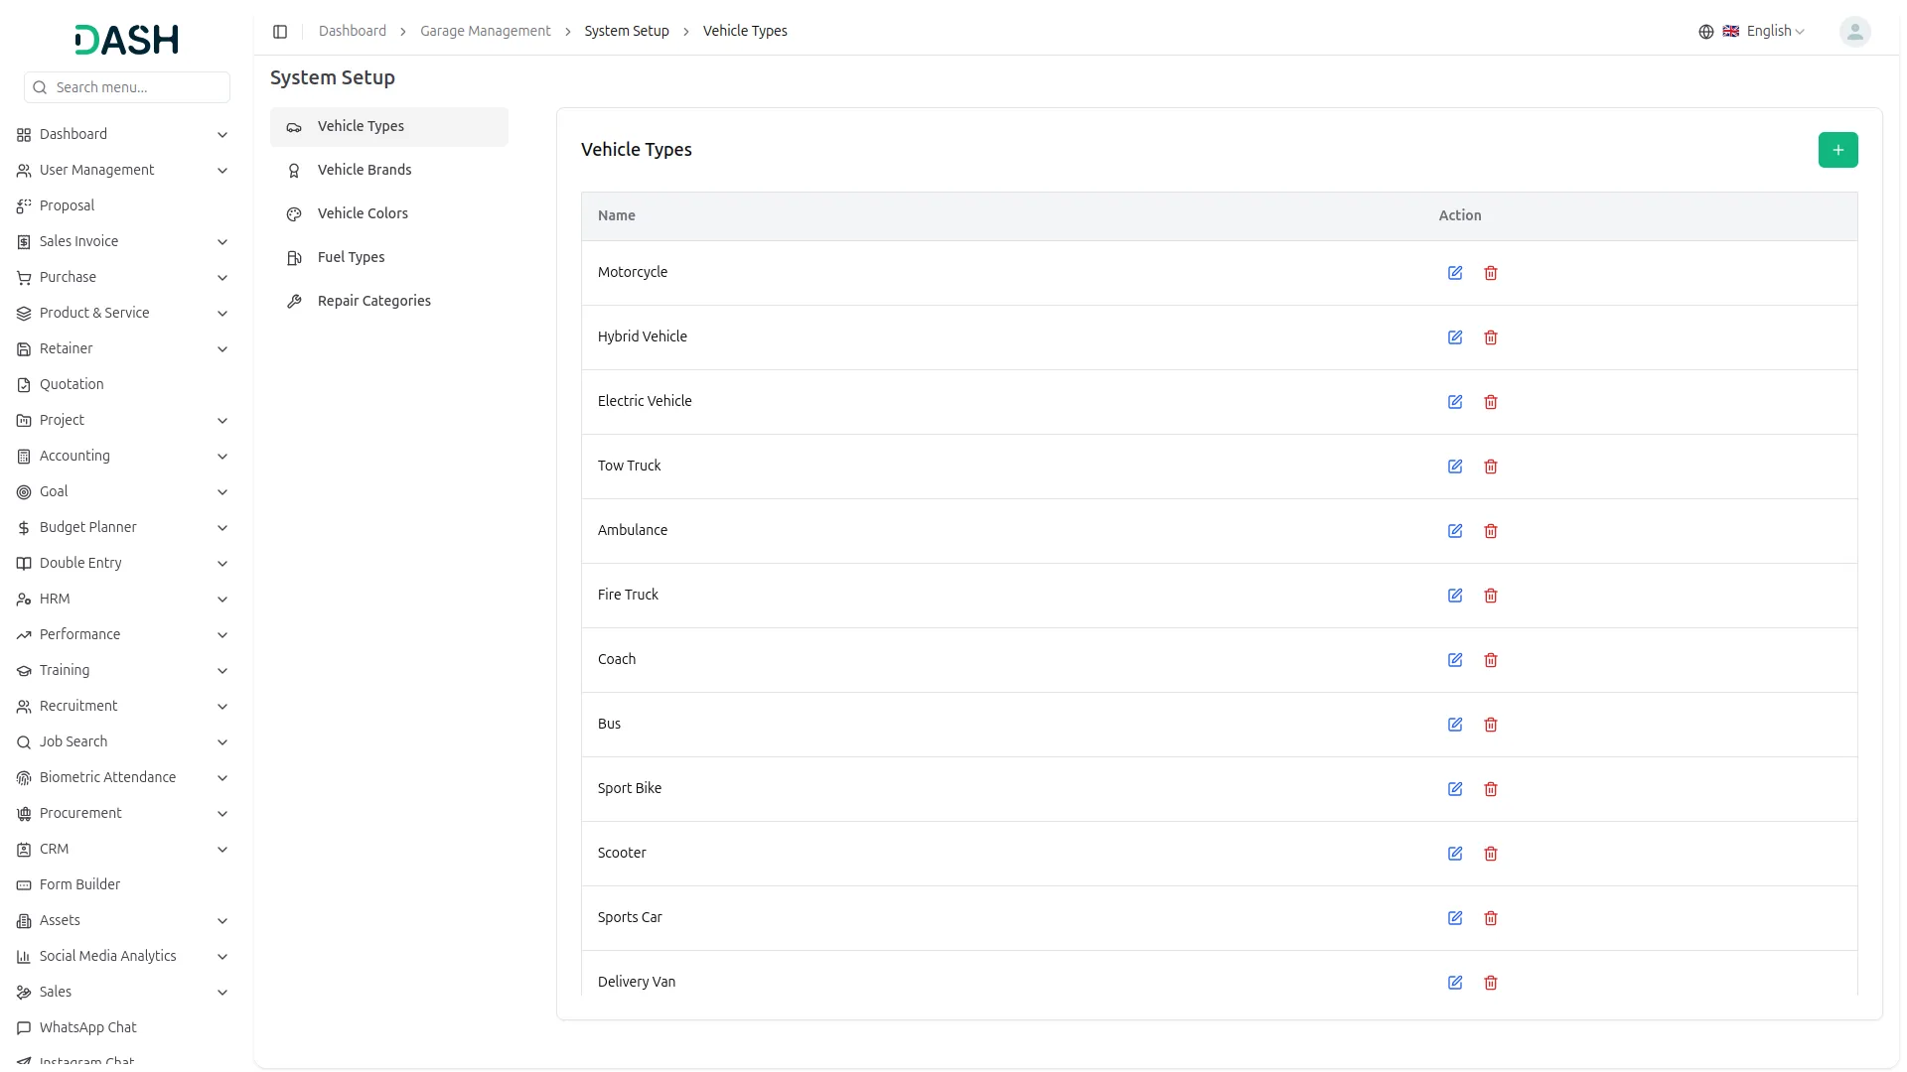
Task: Click edit icon for Motorcycle row
Action: pos(1455,273)
